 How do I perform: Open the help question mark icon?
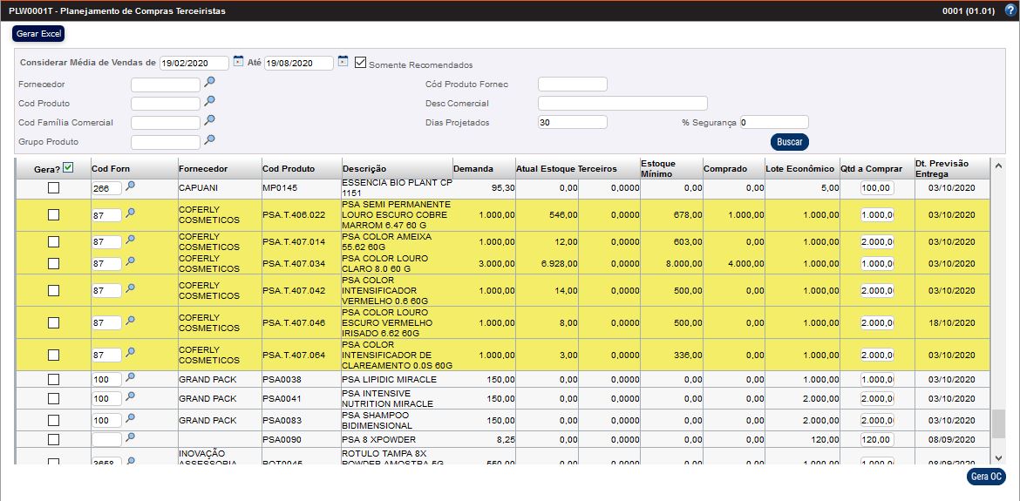(x=1010, y=10)
